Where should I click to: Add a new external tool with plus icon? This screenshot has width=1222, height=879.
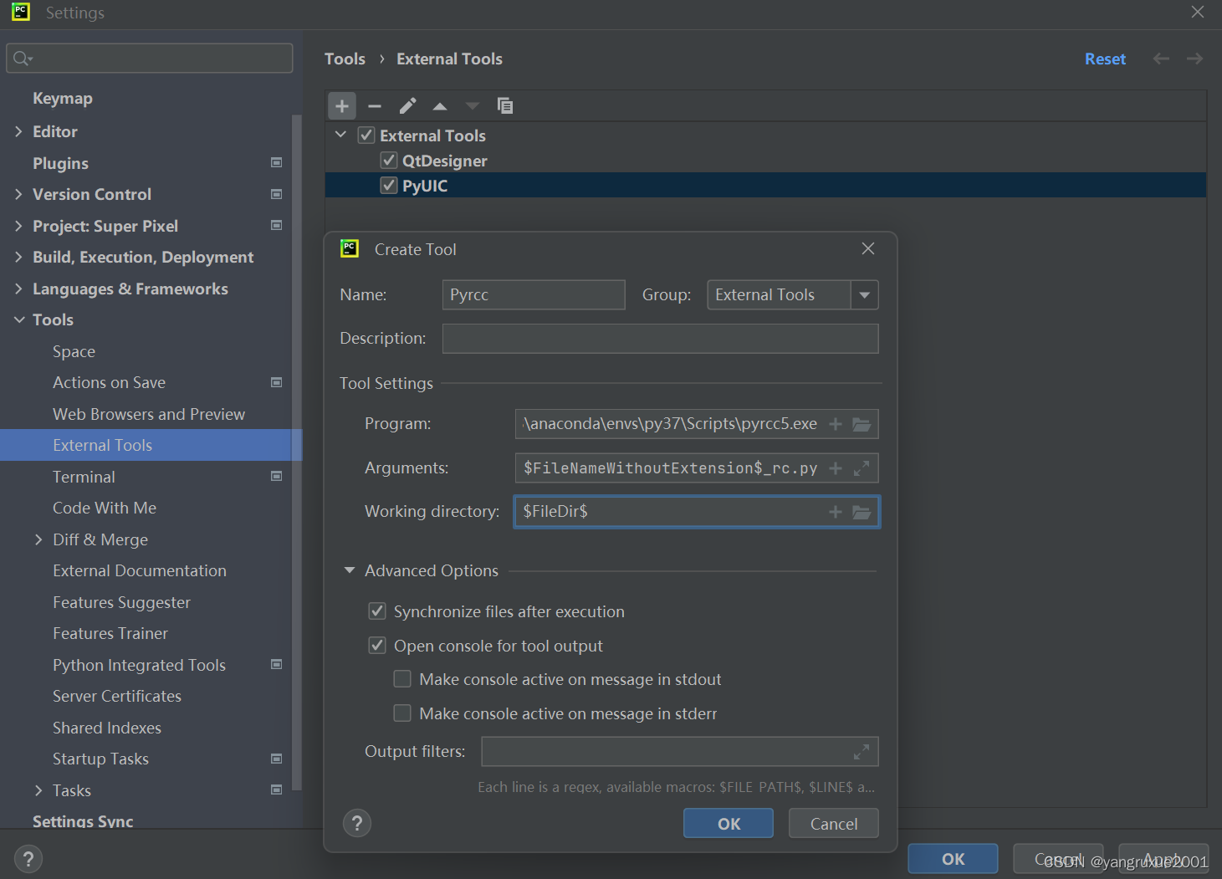point(342,106)
